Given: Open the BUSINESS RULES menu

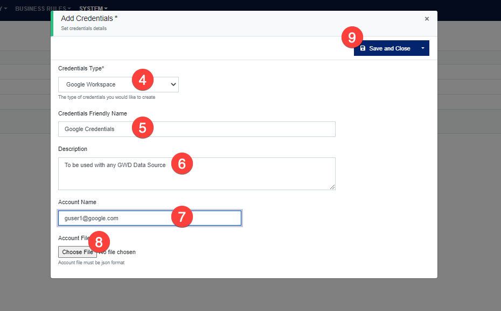Looking at the screenshot, I should click(43, 9).
